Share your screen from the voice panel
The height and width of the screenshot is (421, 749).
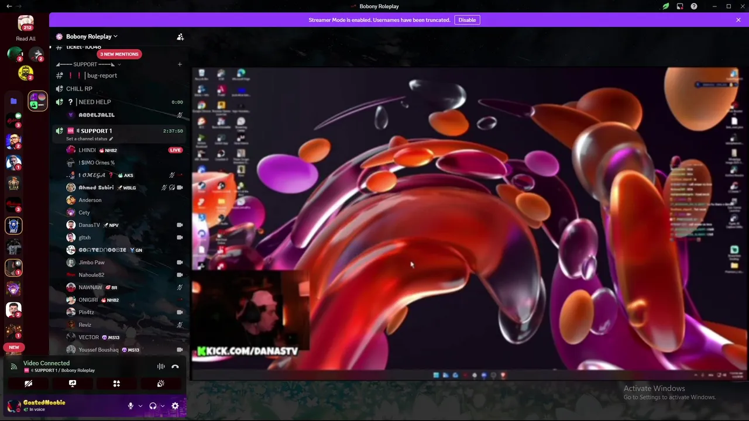[73, 384]
